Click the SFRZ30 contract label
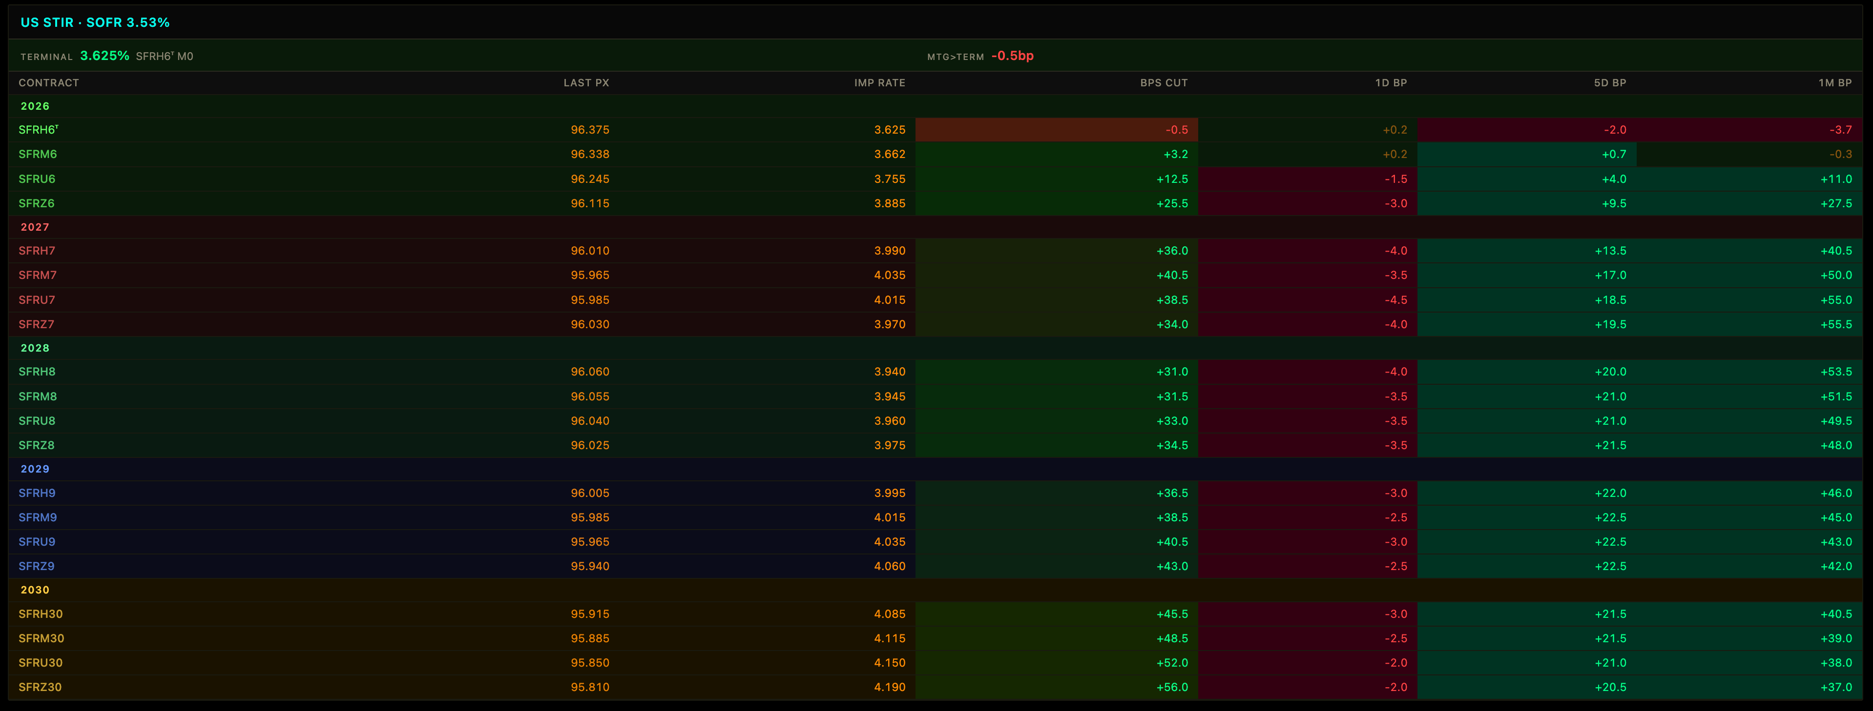This screenshot has height=711, width=1873. 40,687
